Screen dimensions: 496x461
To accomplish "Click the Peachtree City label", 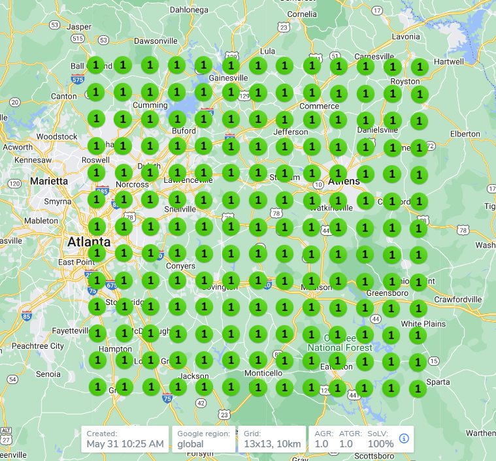I will pos(38,346).
